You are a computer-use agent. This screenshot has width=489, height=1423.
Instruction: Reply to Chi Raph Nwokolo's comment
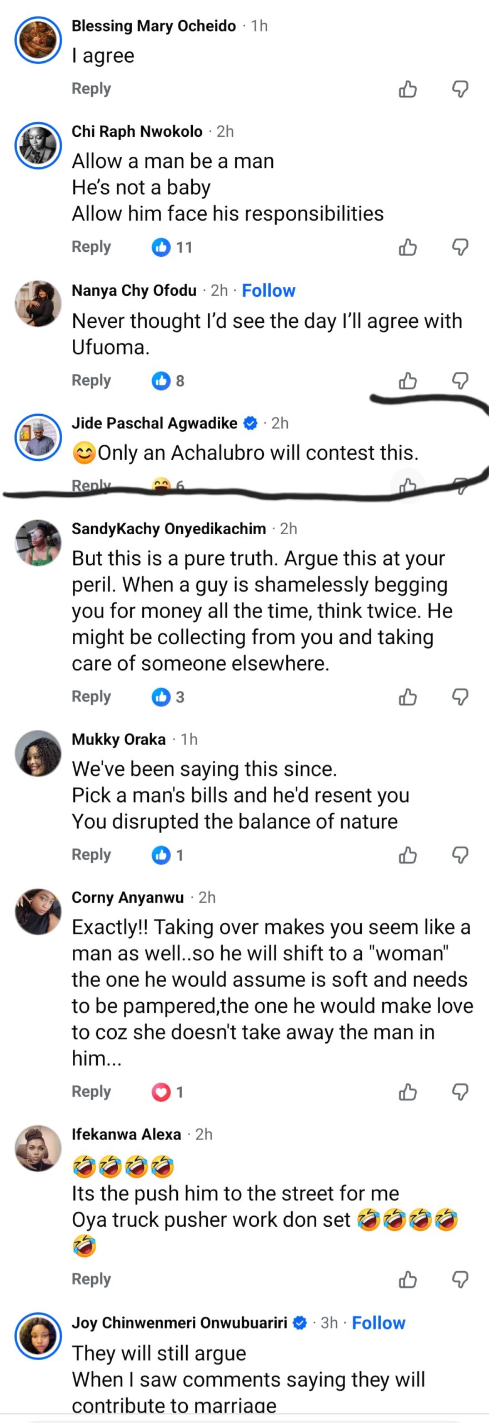pos(91,247)
